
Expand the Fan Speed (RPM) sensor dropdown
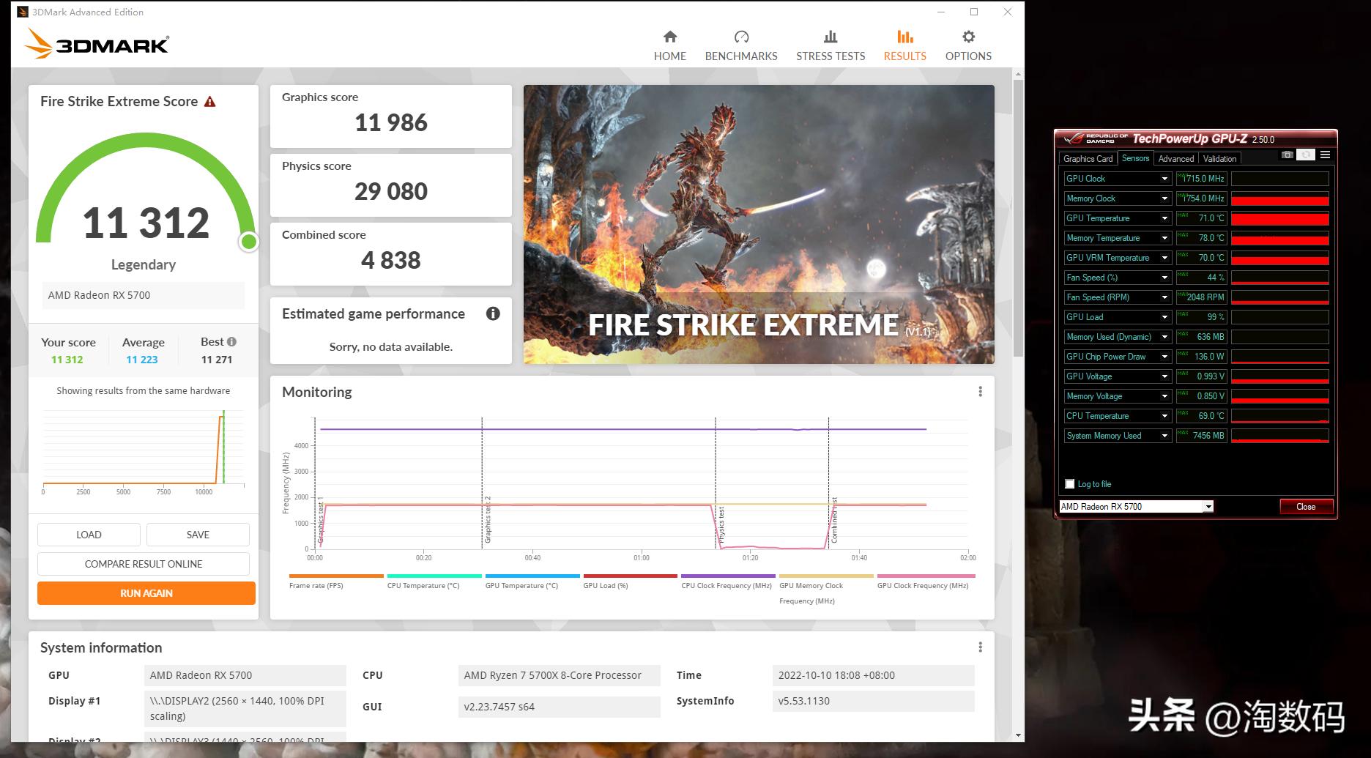pos(1164,297)
